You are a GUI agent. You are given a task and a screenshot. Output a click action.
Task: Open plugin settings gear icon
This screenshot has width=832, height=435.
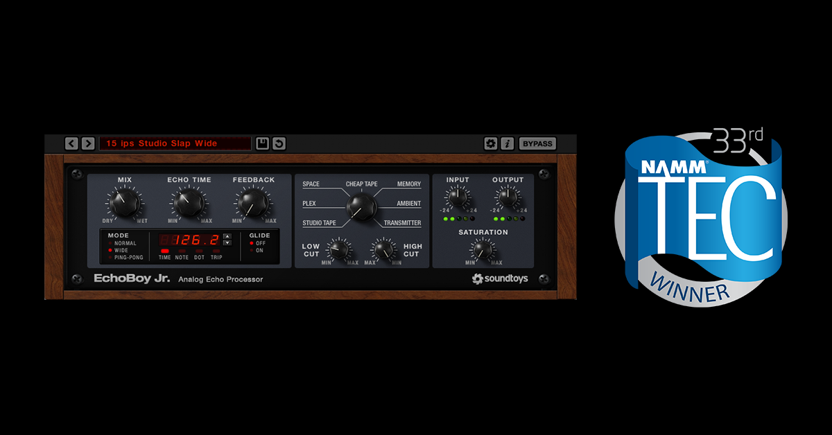click(x=491, y=143)
